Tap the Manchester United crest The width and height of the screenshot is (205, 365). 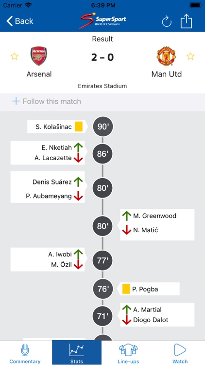pyautogui.click(x=166, y=56)
